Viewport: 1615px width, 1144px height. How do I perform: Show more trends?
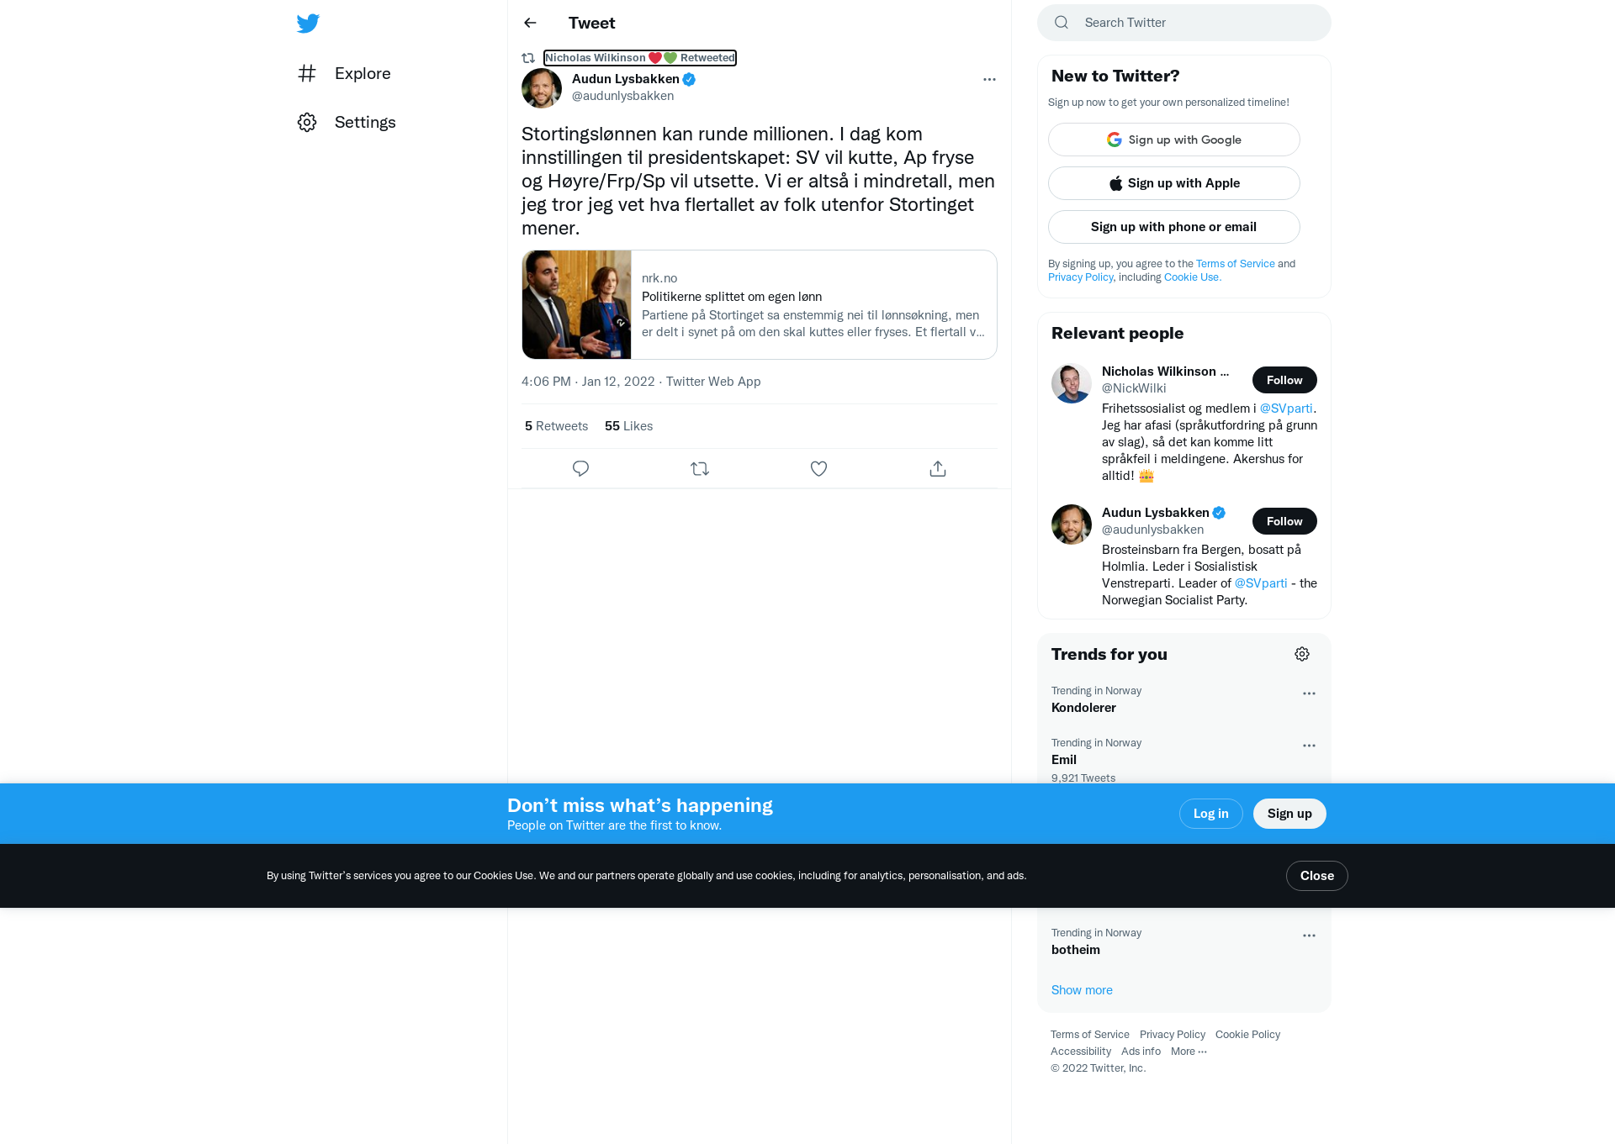click(1082, 990)
